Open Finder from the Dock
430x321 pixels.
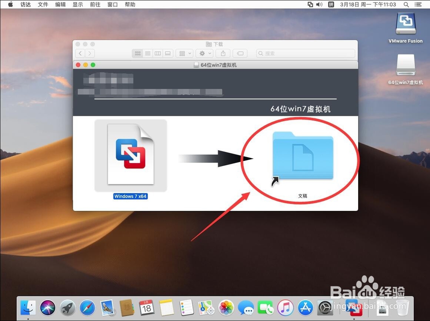tap(28, 307)
